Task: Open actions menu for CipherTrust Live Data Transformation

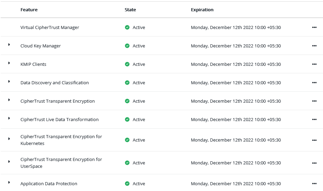Action: coord(314,120)
